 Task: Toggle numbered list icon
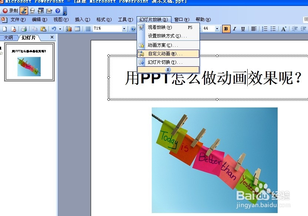265,29
